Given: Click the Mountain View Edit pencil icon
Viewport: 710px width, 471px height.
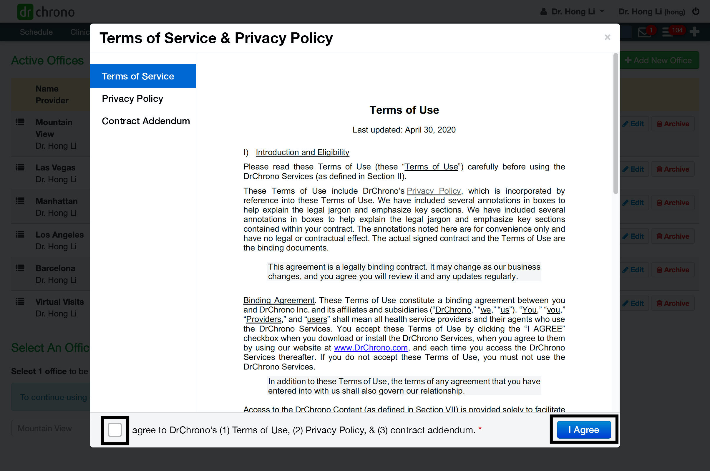Looking at the screenshot, I should click(626, 124).
